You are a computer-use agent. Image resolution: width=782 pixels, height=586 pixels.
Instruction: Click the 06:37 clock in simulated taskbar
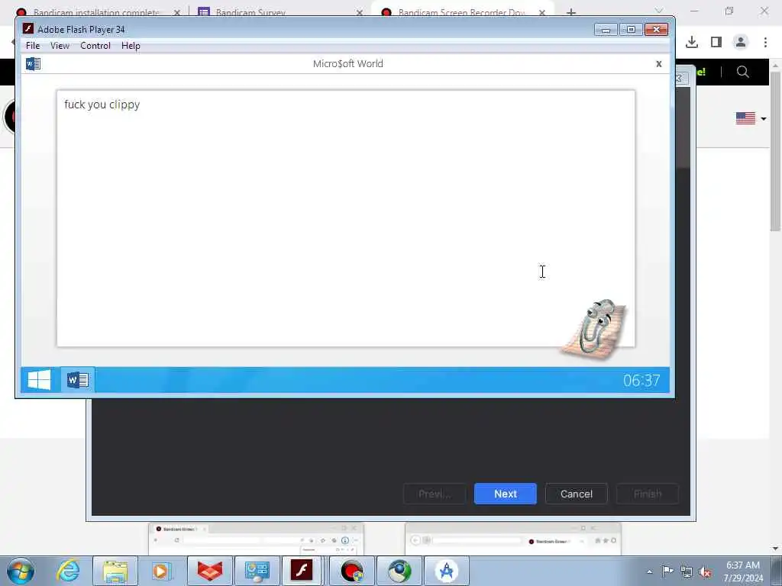click(641, 381)
